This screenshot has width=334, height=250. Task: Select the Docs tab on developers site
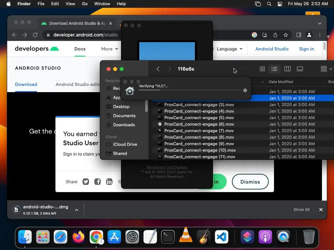80,49
